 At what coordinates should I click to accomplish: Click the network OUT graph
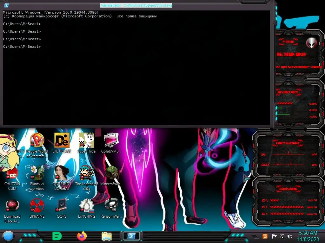[x=288, y=164]
